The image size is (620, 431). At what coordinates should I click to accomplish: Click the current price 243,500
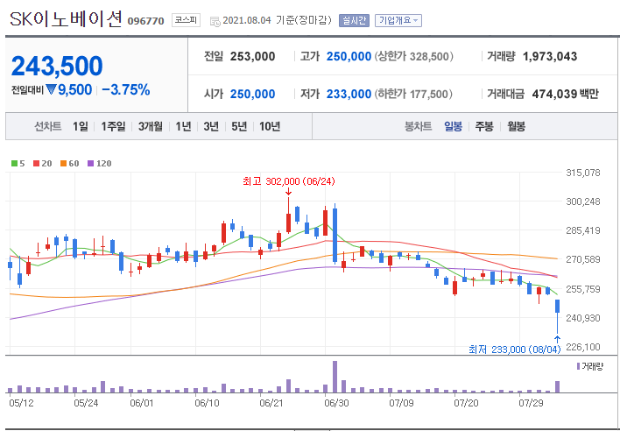(57, 66)
